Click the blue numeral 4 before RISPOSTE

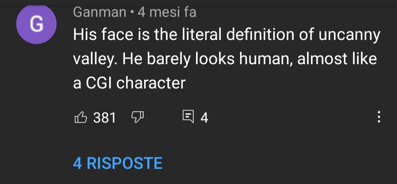77,163
